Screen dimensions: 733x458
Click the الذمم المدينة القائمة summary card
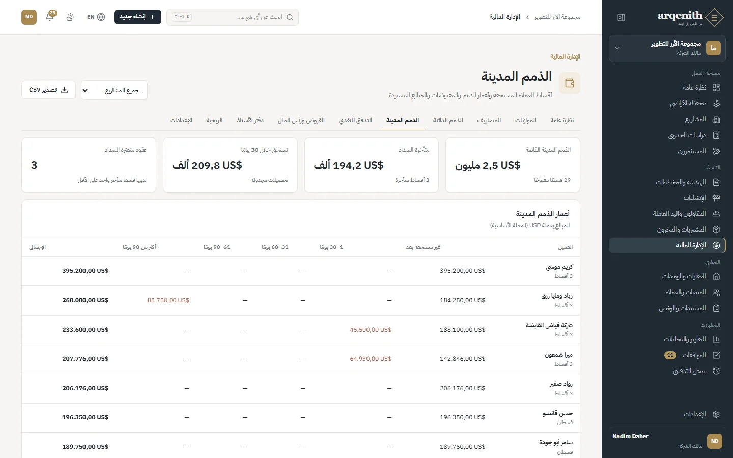[x=513, y=165]
